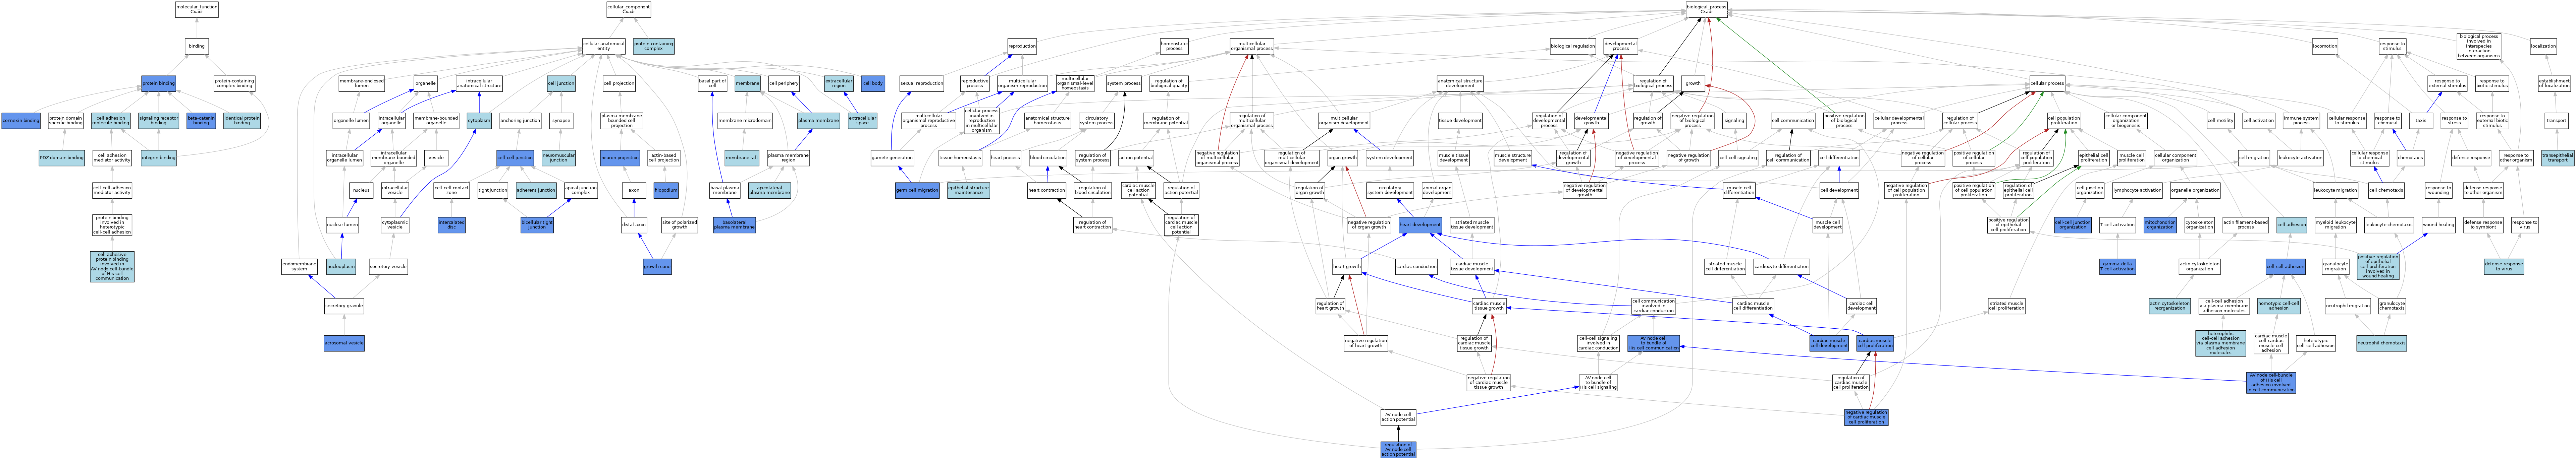2576x460 pixels.
Task: Select the blue "protein binding" node
Action: click(159, 84)
